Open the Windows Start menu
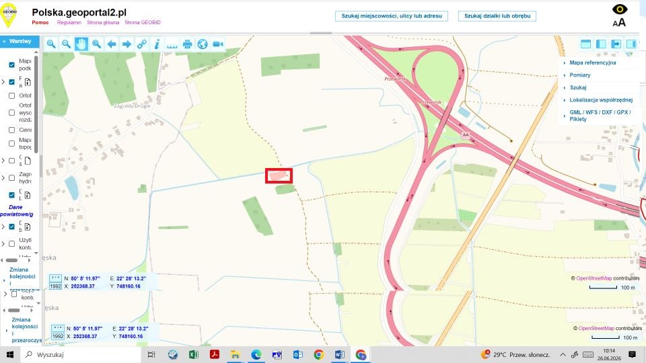The width and height of the screenshot is (646, 363). (10, 355)
